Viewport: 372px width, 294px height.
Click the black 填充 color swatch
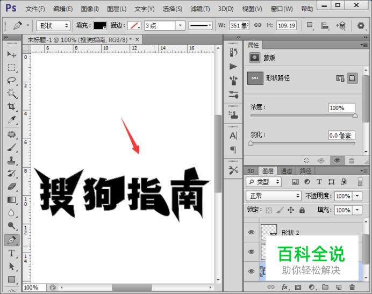pyautogui.click(x=100, y=25)
